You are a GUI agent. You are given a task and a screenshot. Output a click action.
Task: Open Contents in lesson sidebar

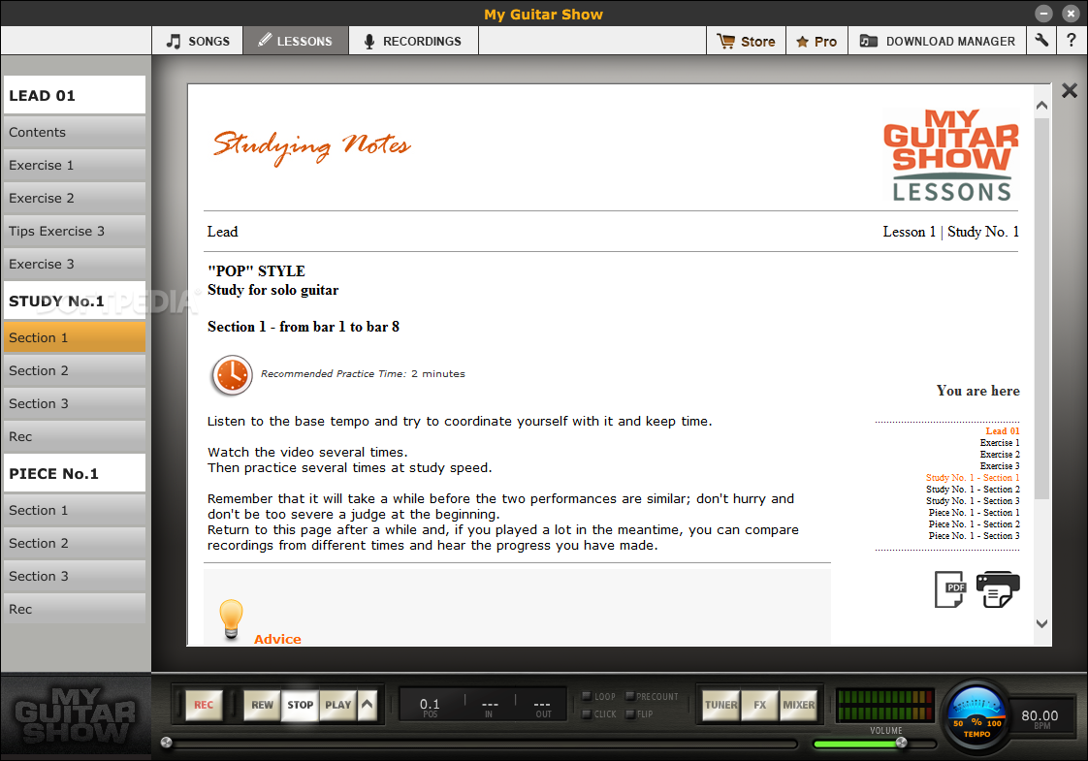pyautogui.click(x=75, y=132)
